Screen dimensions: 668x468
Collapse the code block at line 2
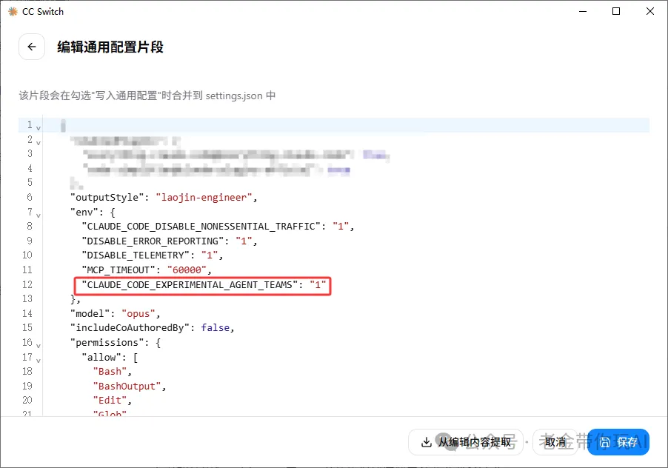coord(39,140)
